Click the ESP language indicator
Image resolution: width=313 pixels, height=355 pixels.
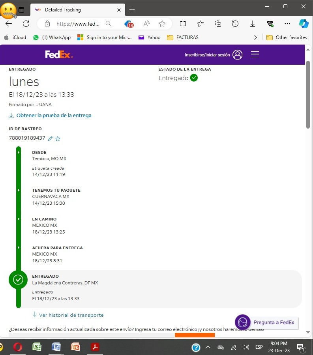pos(259,347)
